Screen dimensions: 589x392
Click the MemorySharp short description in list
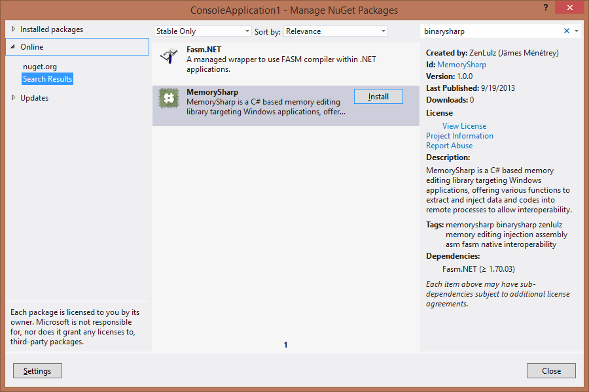pos(266,107)
